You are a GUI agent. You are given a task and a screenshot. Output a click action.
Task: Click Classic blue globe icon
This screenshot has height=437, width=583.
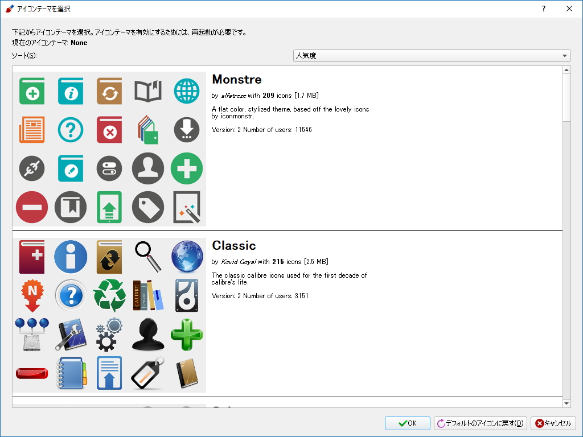tap(187, 257)
